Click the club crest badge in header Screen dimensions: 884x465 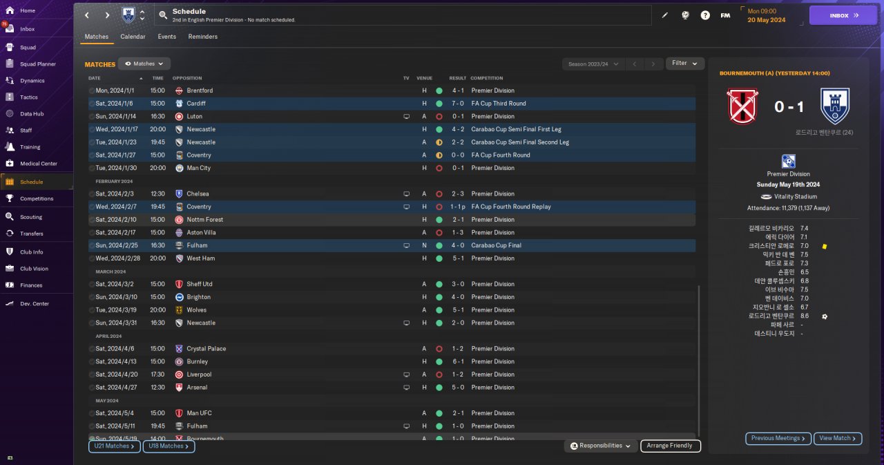click(x=128, y=15)
